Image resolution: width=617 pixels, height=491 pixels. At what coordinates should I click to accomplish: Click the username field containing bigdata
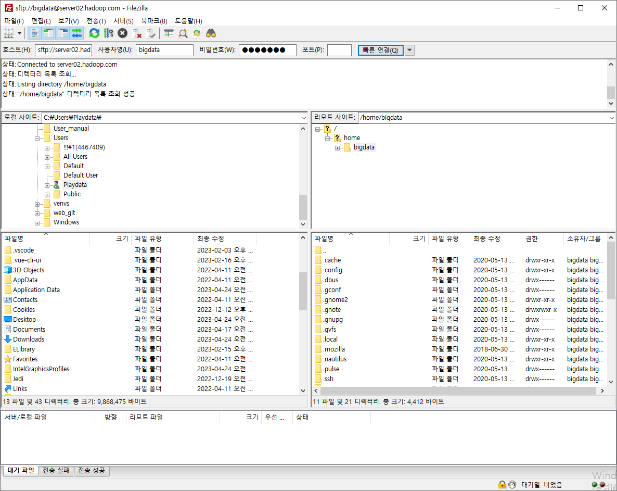pos(164,50)
